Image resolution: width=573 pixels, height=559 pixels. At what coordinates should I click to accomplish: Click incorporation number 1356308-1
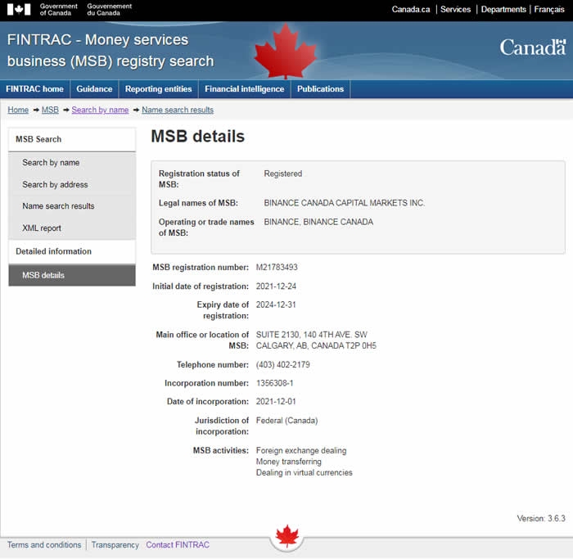coord(274,383)
